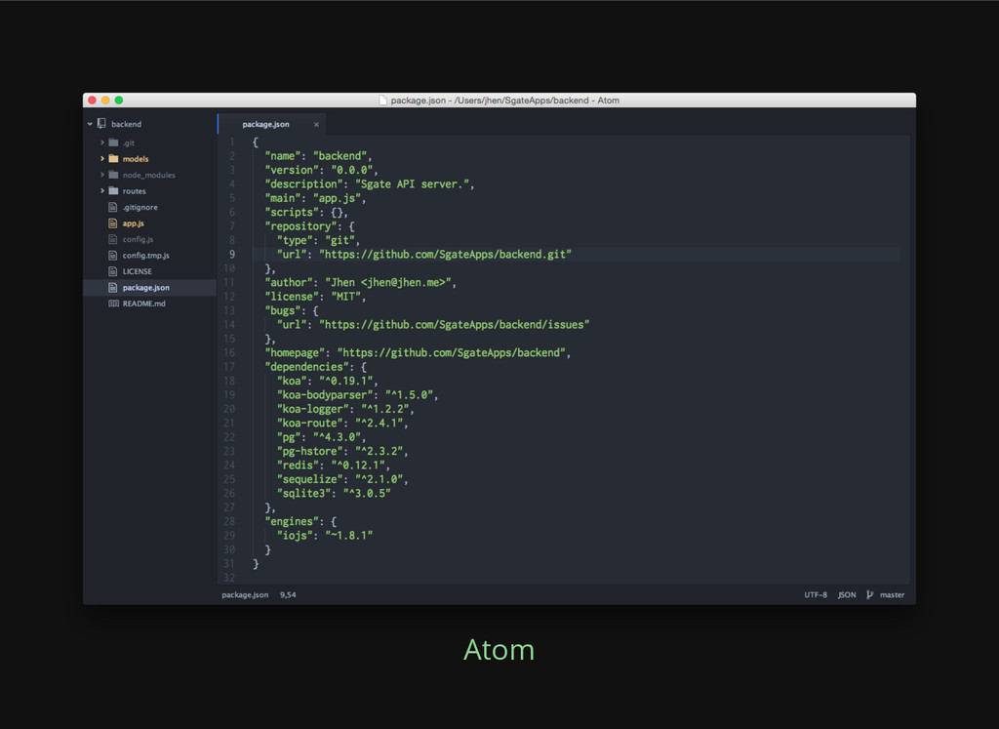
Task: Click the "author" line with jhen@jhen.me
Action: (361, 282)
